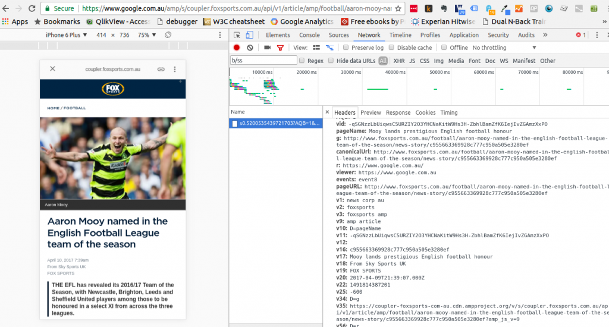Click the browser address bar URL
This screenshot has height=327, width=609.
pyautogui.click(x=236, y=8)
